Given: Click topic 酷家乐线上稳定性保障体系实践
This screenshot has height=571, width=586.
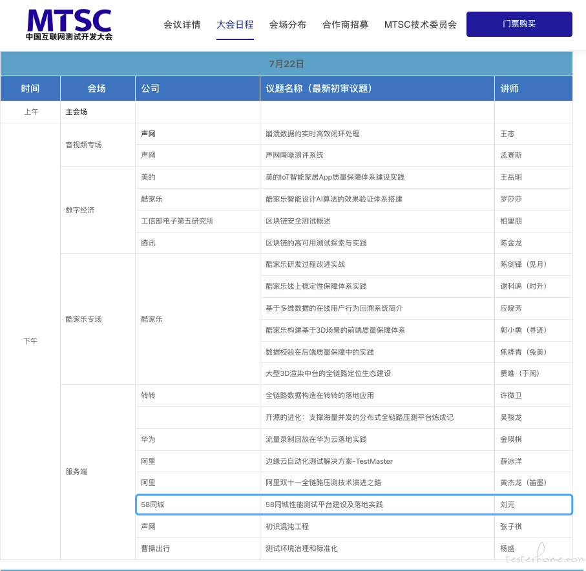Looking at the screenshot, I should (x=316, y=287).
